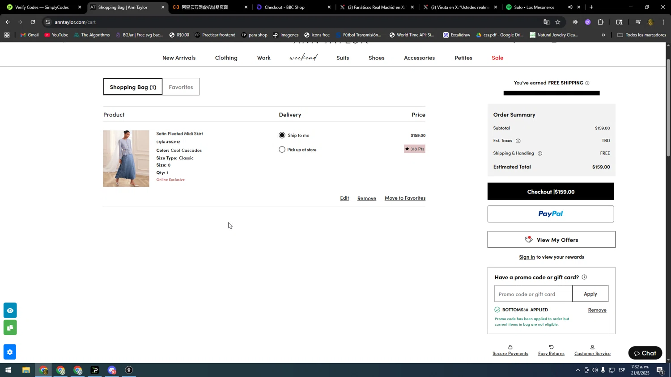This screenshot has height=377, width=671.
Task: Open the Accessories menu
Action: pos(420,58)
